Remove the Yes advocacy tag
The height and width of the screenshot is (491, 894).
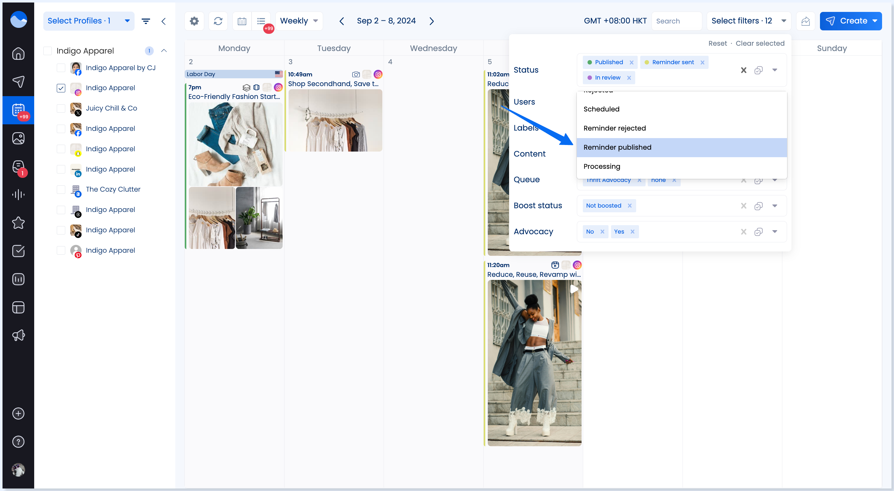(632, 232)
